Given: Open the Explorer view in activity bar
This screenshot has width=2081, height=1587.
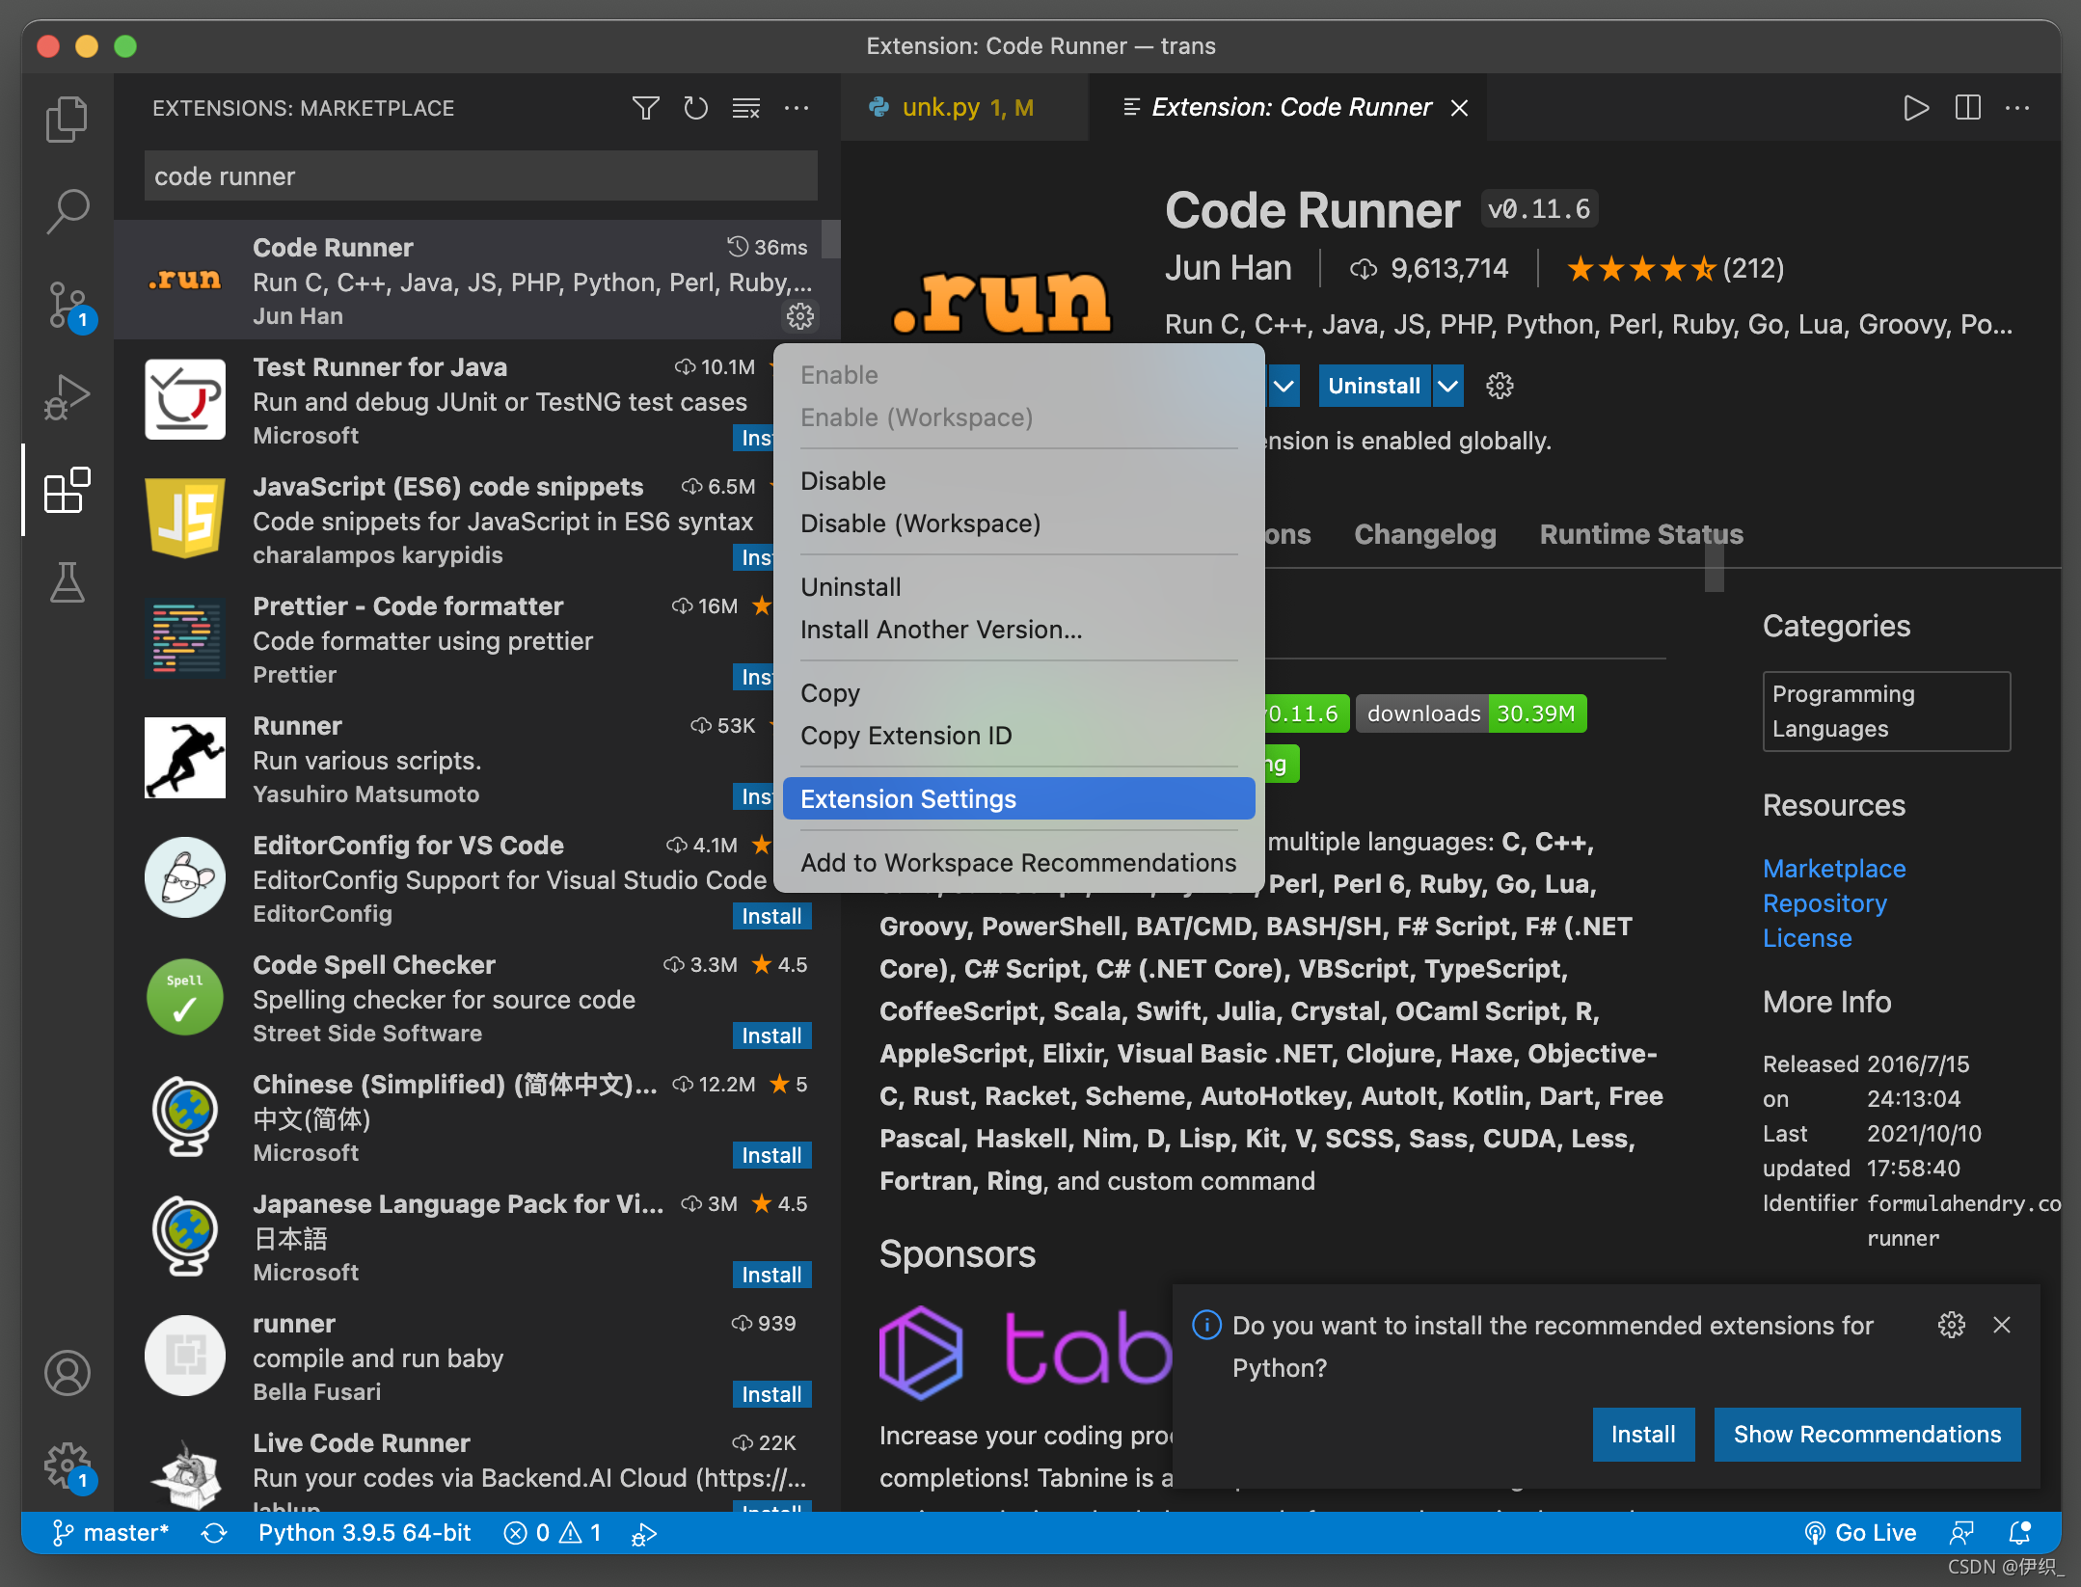Looking at the screenshot, I should 67,120.
